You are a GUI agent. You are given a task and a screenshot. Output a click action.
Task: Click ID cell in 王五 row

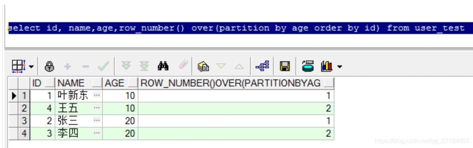point(43,108)
